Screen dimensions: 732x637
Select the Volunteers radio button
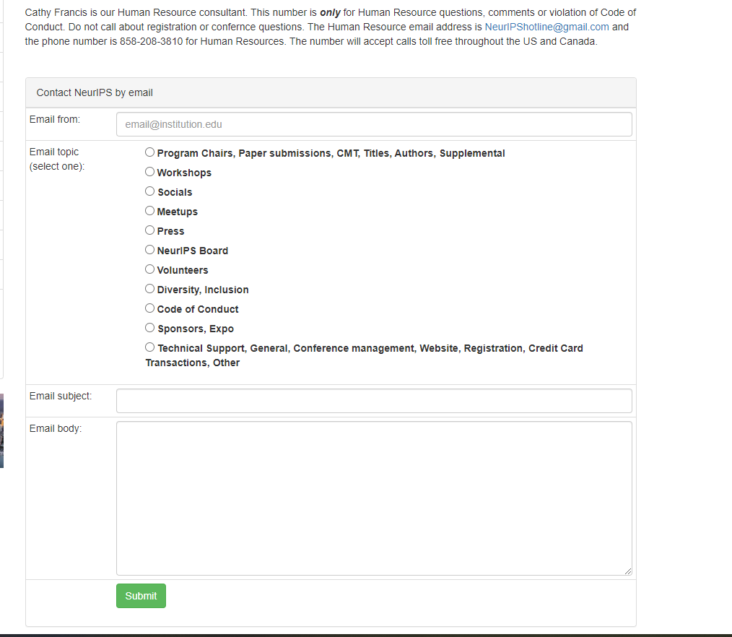pyautogui.click(x=149, y=269)
